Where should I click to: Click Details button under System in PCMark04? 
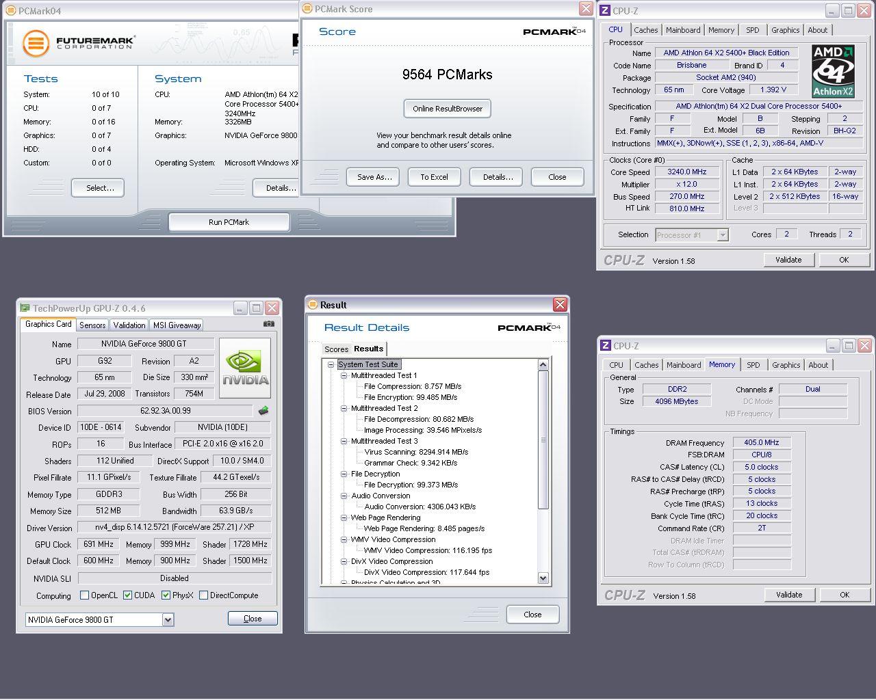pyautogui.click(x=277, y=188)
